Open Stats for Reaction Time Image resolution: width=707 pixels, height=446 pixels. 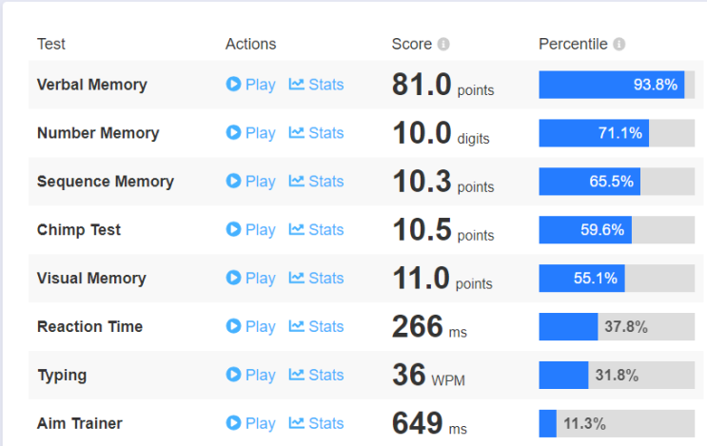pyautogui.click(x=317, y=327)
